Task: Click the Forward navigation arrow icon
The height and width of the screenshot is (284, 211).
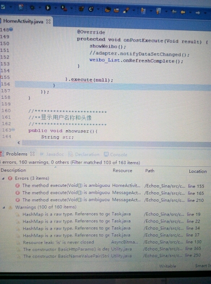Action: click(198, 12)
